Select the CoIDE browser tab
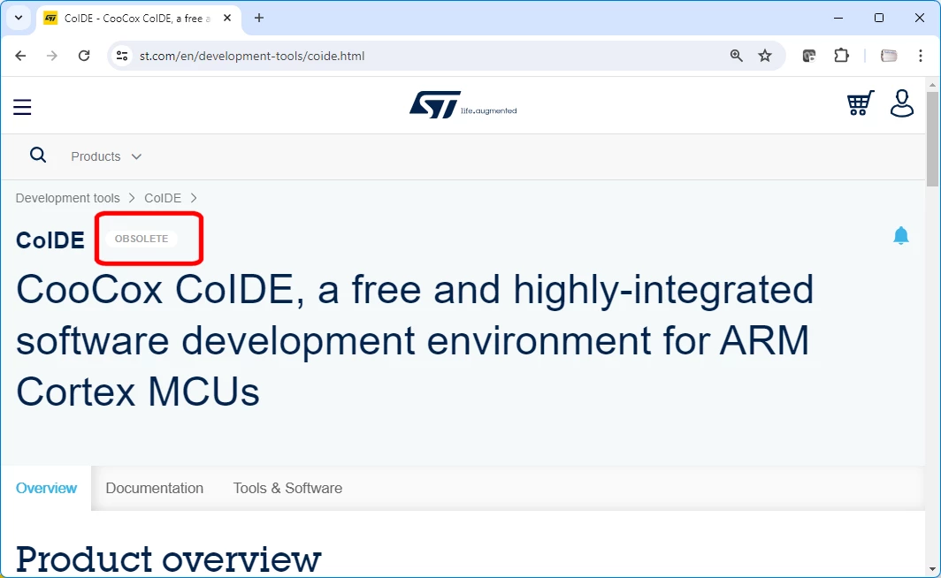The image size is (941, 578). [x=138, y=19]
